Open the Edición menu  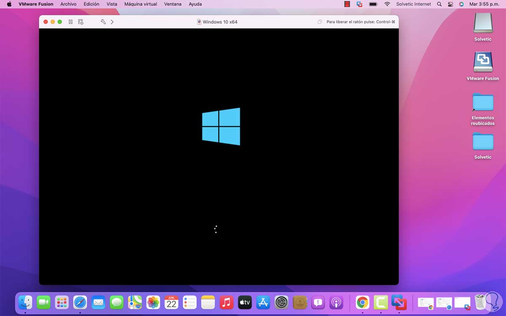(92, 4)
